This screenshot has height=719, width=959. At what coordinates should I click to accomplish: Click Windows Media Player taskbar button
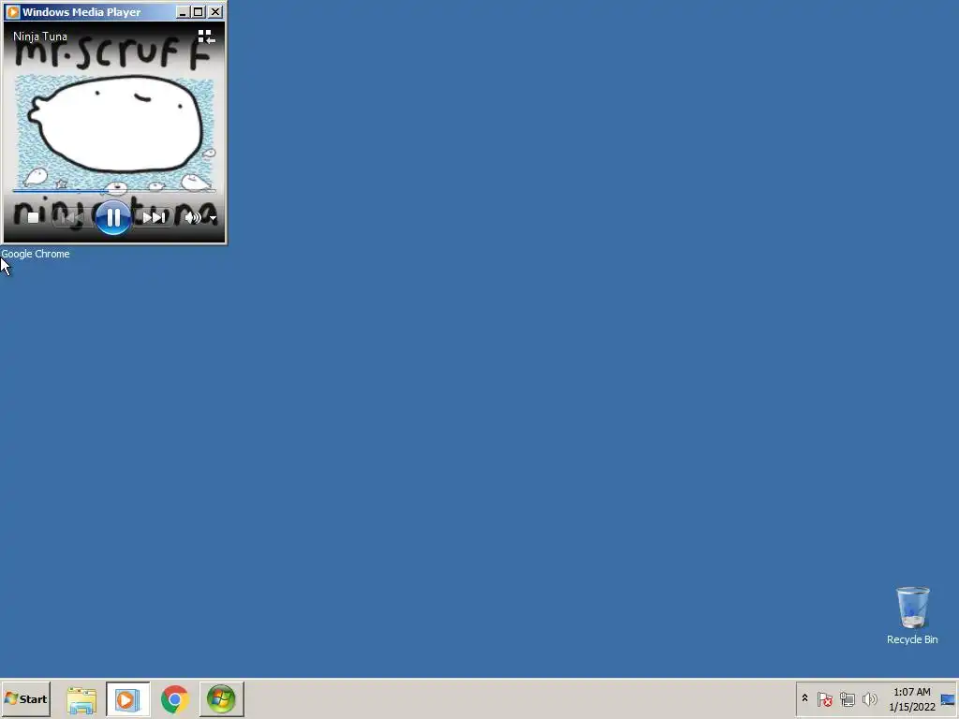pyautogui.click(x=127, y=699)
